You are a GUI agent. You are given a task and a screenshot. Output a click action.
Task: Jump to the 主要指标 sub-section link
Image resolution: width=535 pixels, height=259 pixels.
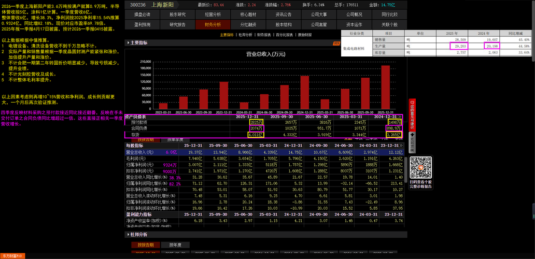(227, 35)
